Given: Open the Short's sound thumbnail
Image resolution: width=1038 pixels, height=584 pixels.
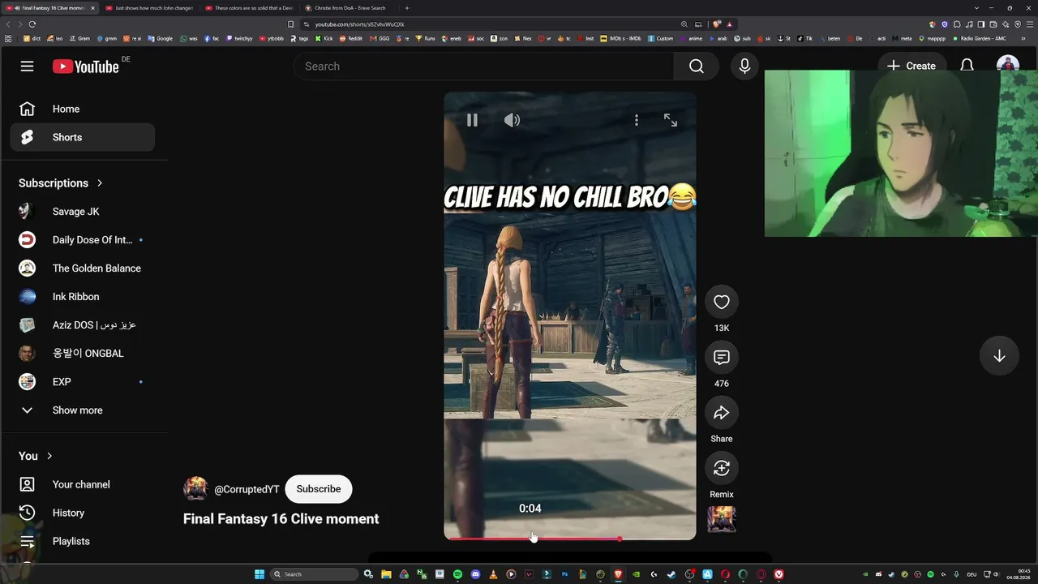Looking at the screenshot, I should 722,519.
